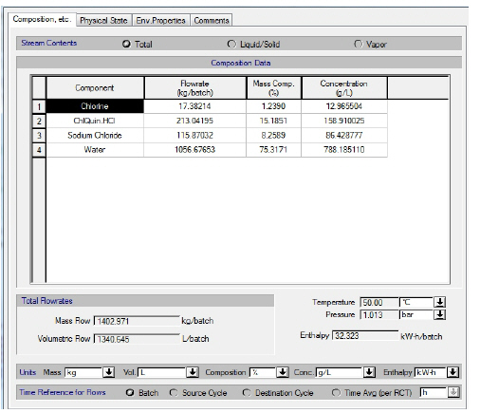Open the pressure unit dropdown arrow
Screen dimensions: 480x413
point(439,314)
